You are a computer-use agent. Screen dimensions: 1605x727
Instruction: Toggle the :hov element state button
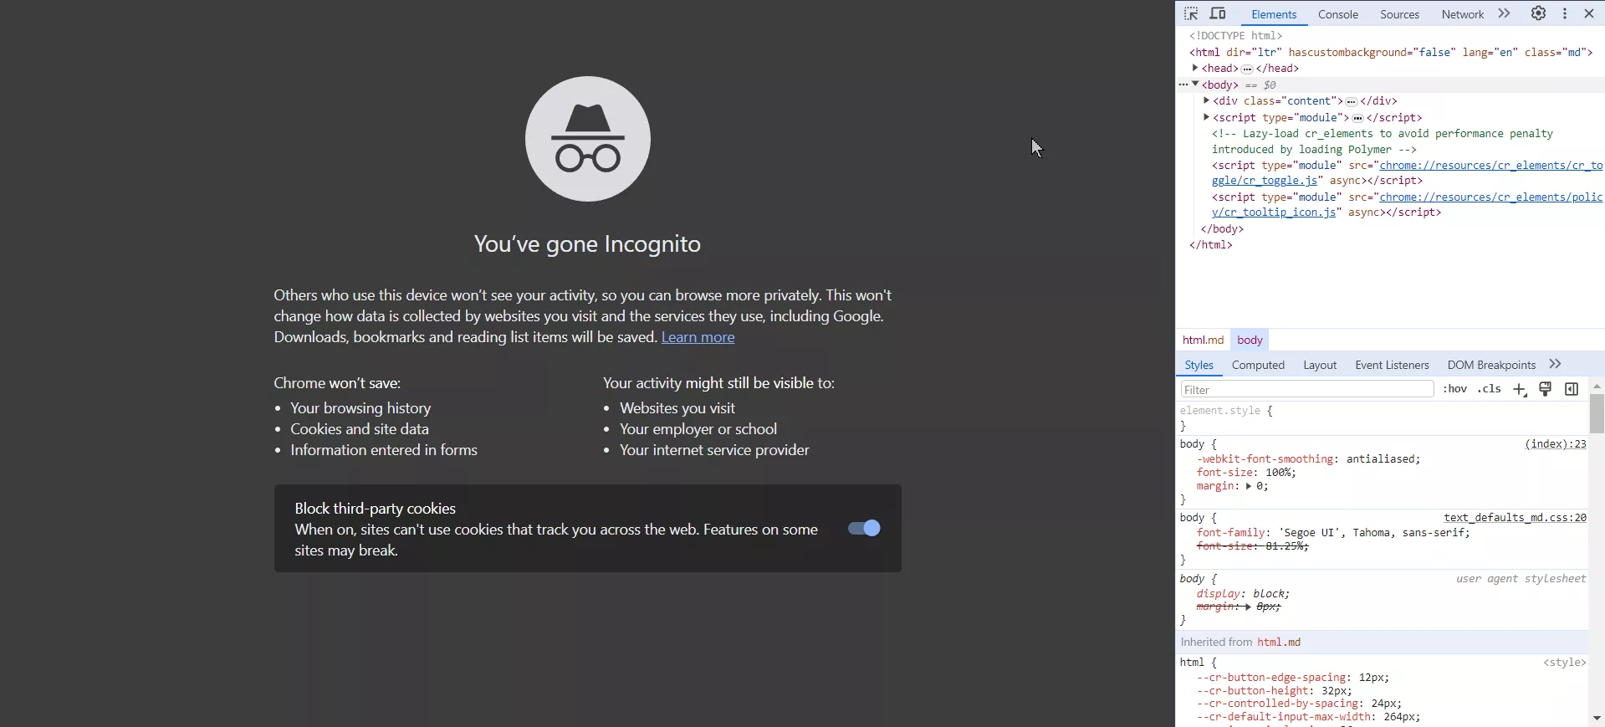[1454, 389]
